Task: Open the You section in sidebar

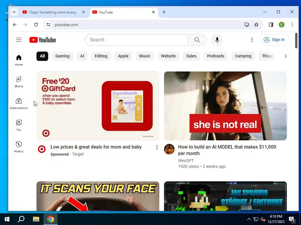Action: coord(19,125)
